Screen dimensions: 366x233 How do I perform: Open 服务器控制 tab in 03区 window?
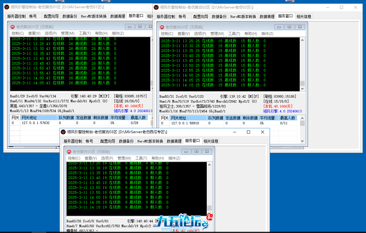click(x=73, y=141)
